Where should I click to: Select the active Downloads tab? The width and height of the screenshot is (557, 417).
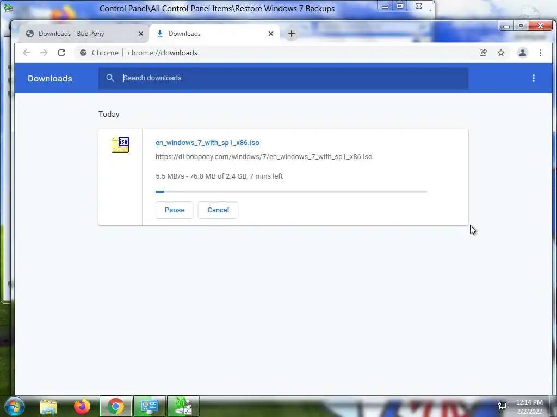pyautogui.click(x=214, y=34)
